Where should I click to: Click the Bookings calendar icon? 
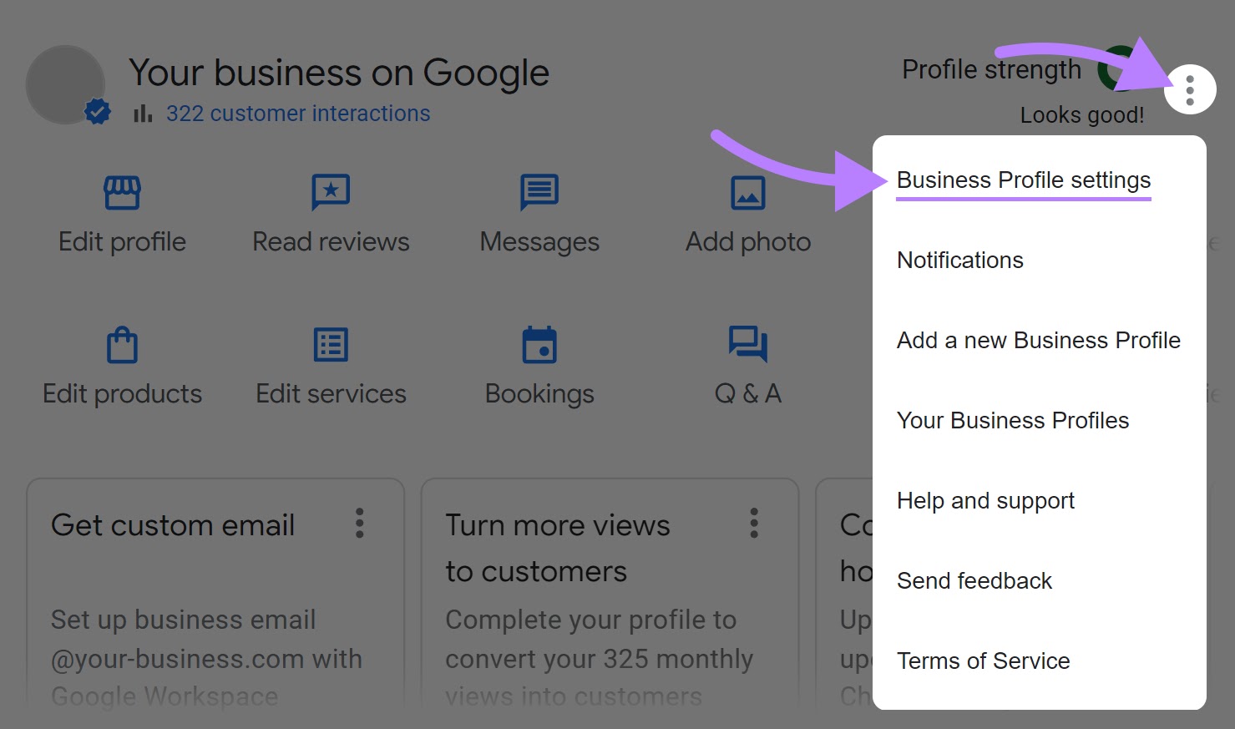[539, 345]
